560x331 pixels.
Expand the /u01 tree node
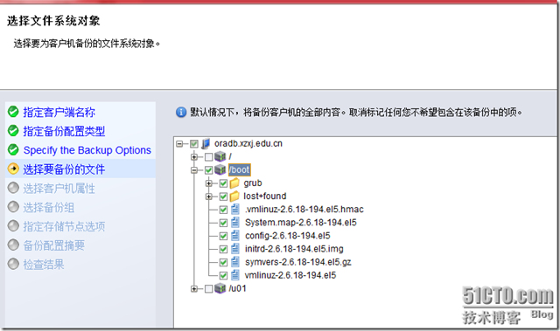[x=194, y=288]
